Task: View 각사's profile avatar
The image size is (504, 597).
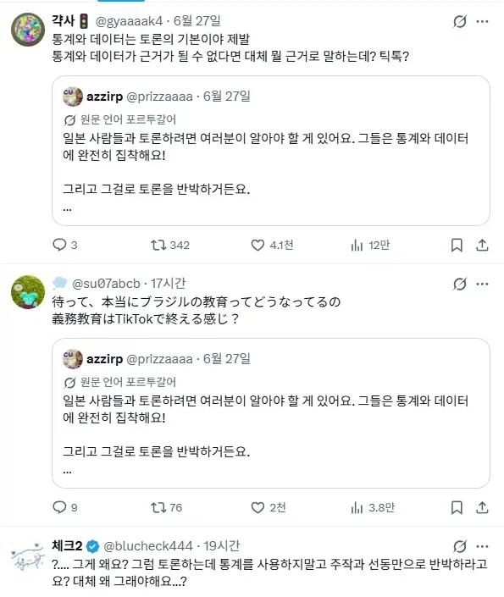Action: 28,30
